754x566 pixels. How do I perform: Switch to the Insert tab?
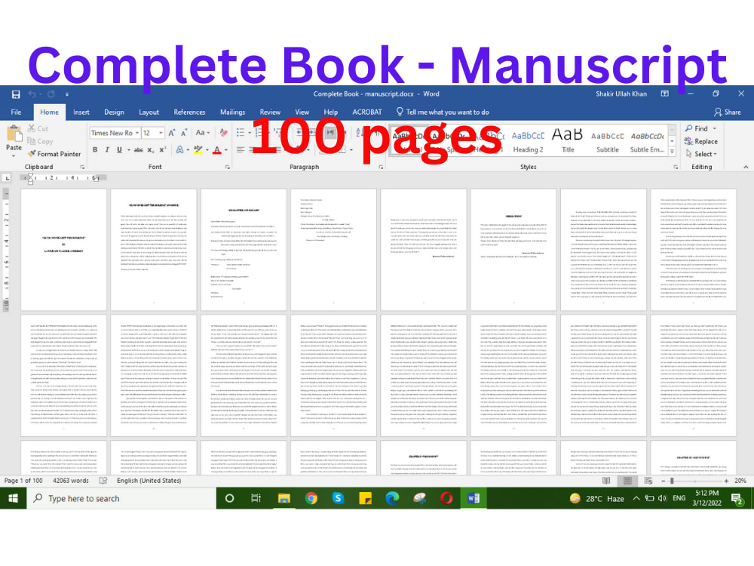tap(81, 112)
